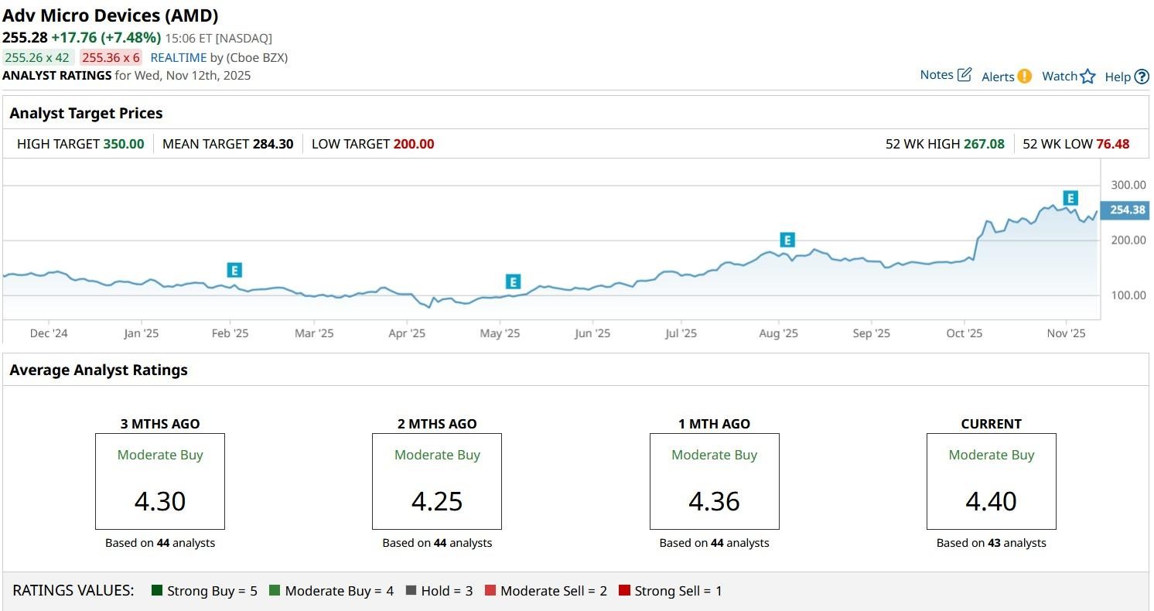This screenshot has height=611, width=1154.
Task: Click the Help question mark icon
Action: pos(1142,77)
